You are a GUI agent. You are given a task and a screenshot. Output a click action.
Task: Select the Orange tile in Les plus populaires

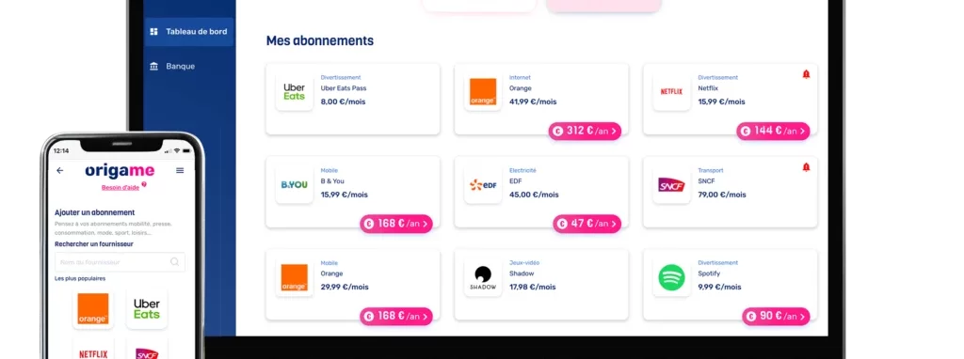(x=93, y=308)
